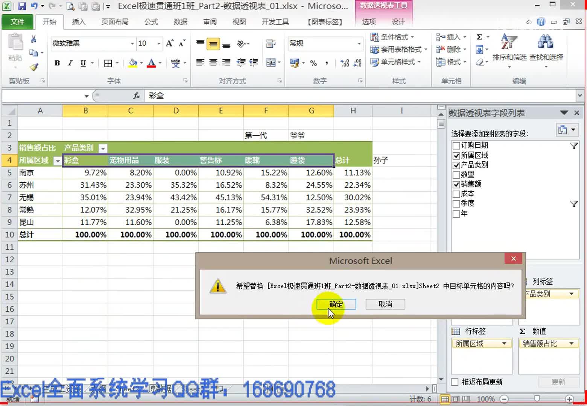587x406 pixels.
Task: Increase decimal places
Action: click(345, 63)
